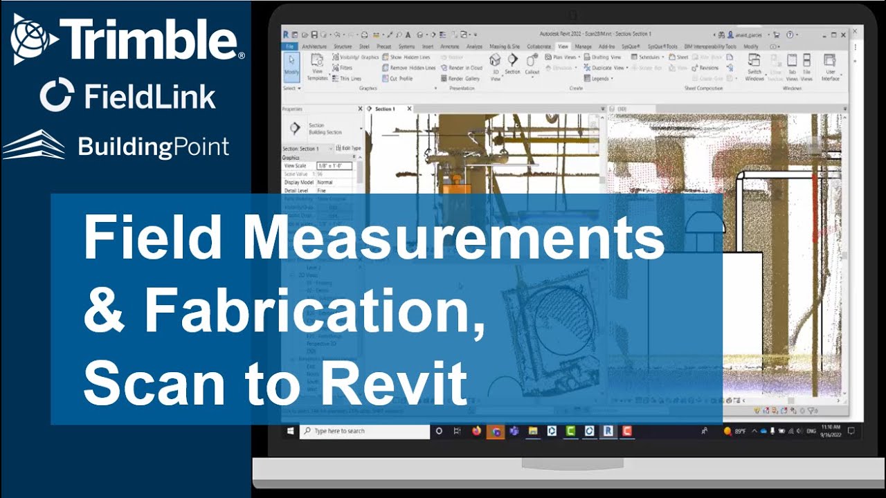Click Switch Windows button

coord(754,68)
